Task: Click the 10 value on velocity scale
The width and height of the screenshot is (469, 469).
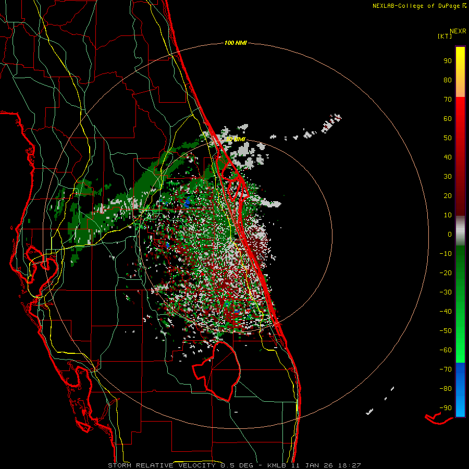Action: coord(448,215)
